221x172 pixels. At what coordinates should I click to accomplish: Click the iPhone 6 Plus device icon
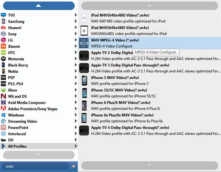coord(84,106)
